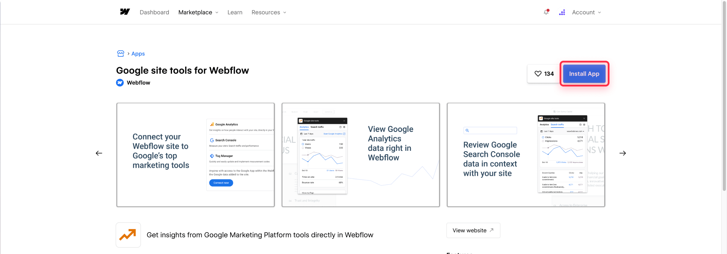Select the first screenshot showing Connect now

195,155
